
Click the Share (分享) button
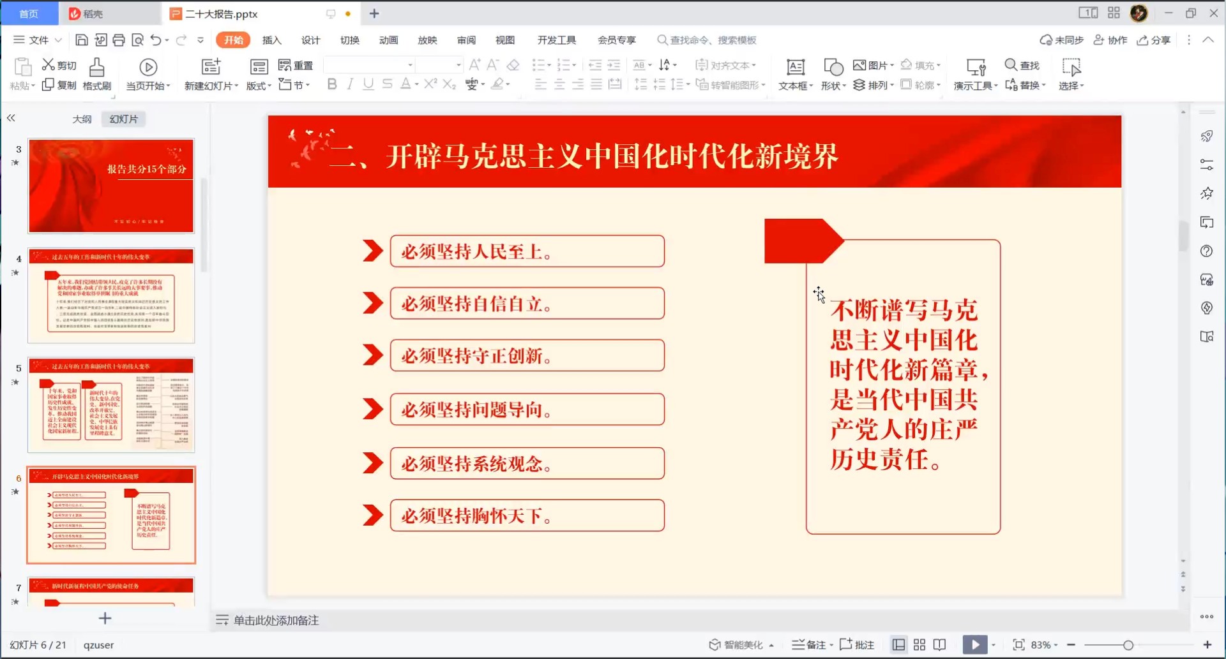tap(1153, 40)
